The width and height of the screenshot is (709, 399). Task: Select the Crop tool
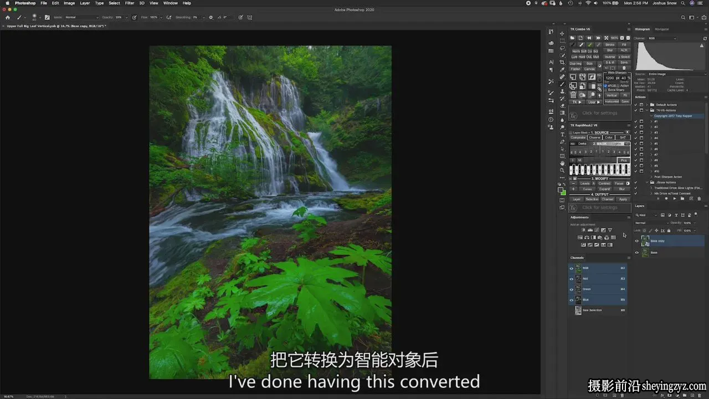pos(562,63)
